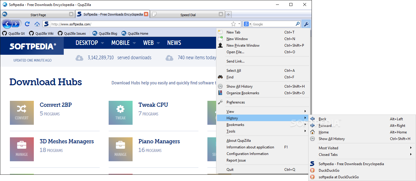The height and width of the screenshot is (181, 416).
Task: Open the QupZilla Git bookmark
Action: point(13,34)
